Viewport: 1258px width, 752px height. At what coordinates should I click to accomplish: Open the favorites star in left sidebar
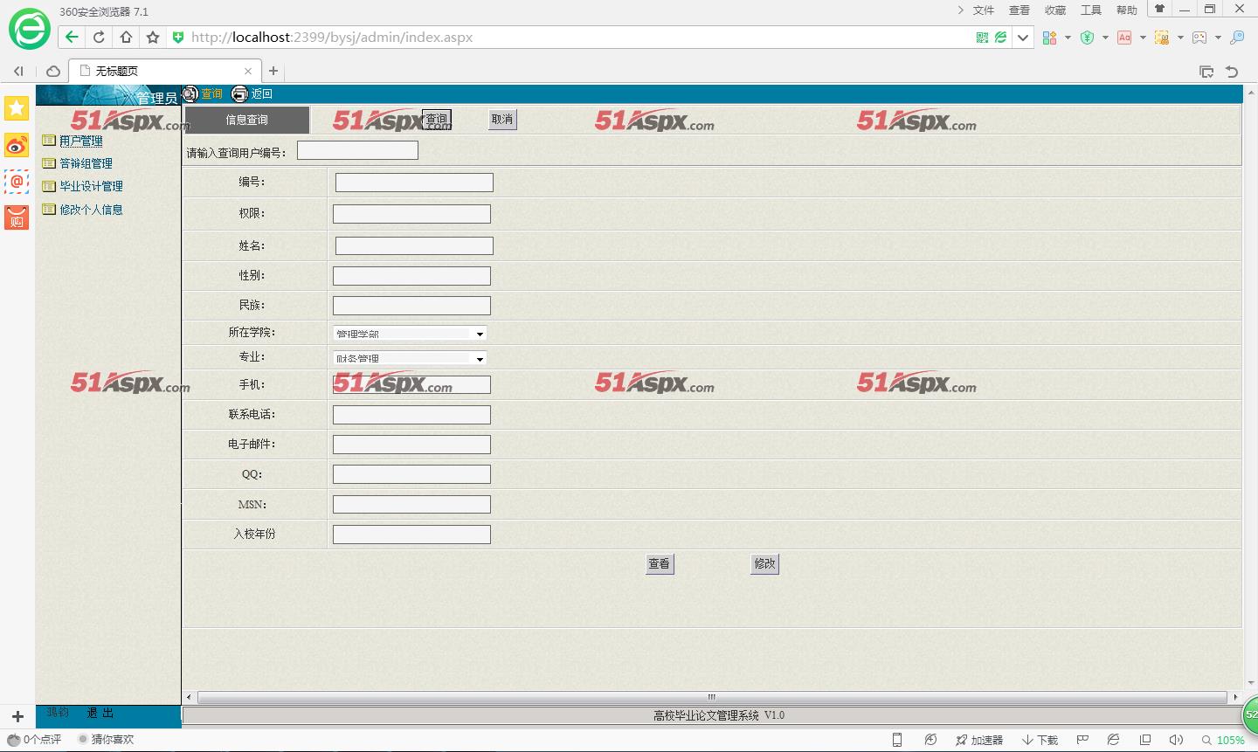point(17,108)
